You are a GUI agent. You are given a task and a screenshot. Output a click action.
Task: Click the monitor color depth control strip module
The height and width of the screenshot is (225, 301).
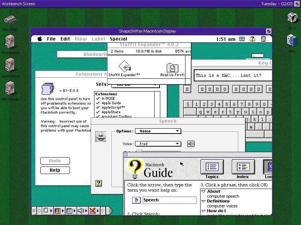pos(58,211)
